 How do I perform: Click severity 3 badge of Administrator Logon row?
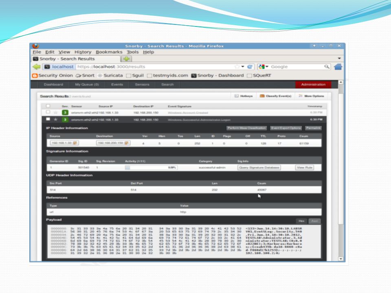click(x=65, y=120)
